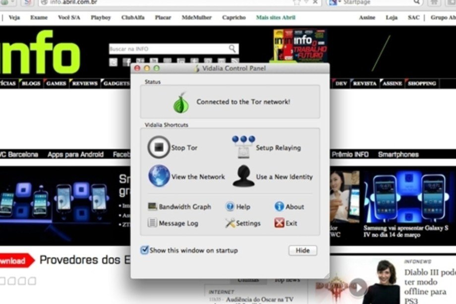Click the Stop Tor label
This screenshot has height=304, width=456.
(x=184, y=148)
